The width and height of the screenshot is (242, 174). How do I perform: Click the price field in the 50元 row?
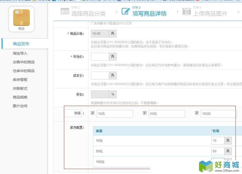[x=218, y=151]
